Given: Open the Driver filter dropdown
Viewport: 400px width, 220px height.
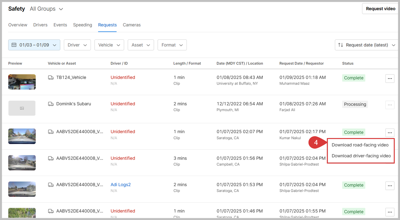Looking at the screenshot, I should 77,45.
